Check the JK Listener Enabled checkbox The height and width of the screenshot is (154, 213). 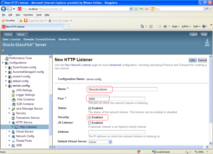tap(90, 123)
